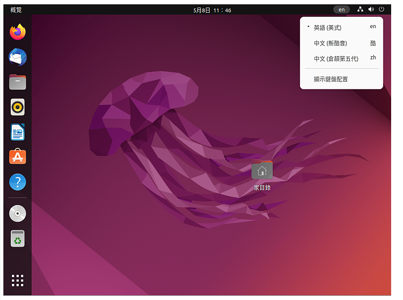Screen dimensions: 403x300
Task: Open Ubuntu Software store icon
Action: pyautogui.click(x=17, y=156)
